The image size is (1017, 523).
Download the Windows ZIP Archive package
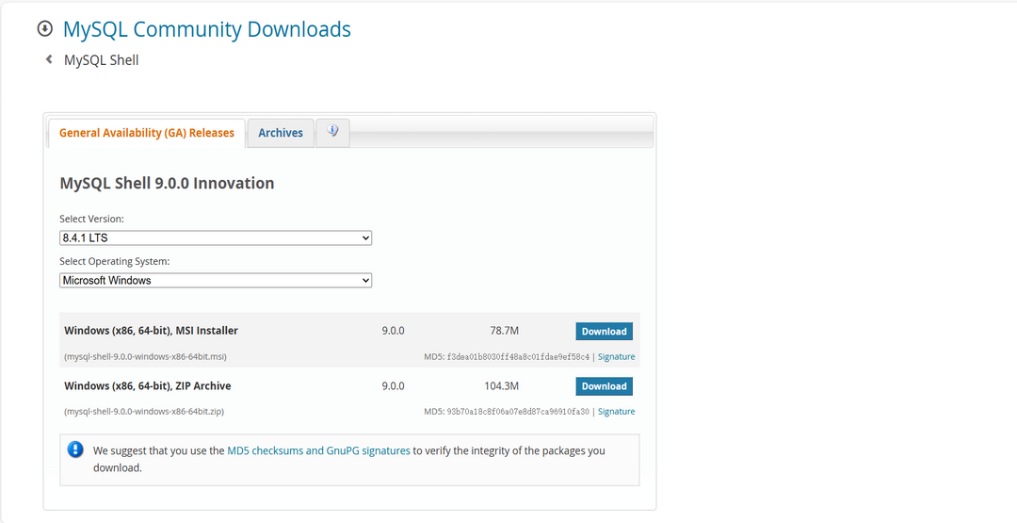tap(604, 386)
